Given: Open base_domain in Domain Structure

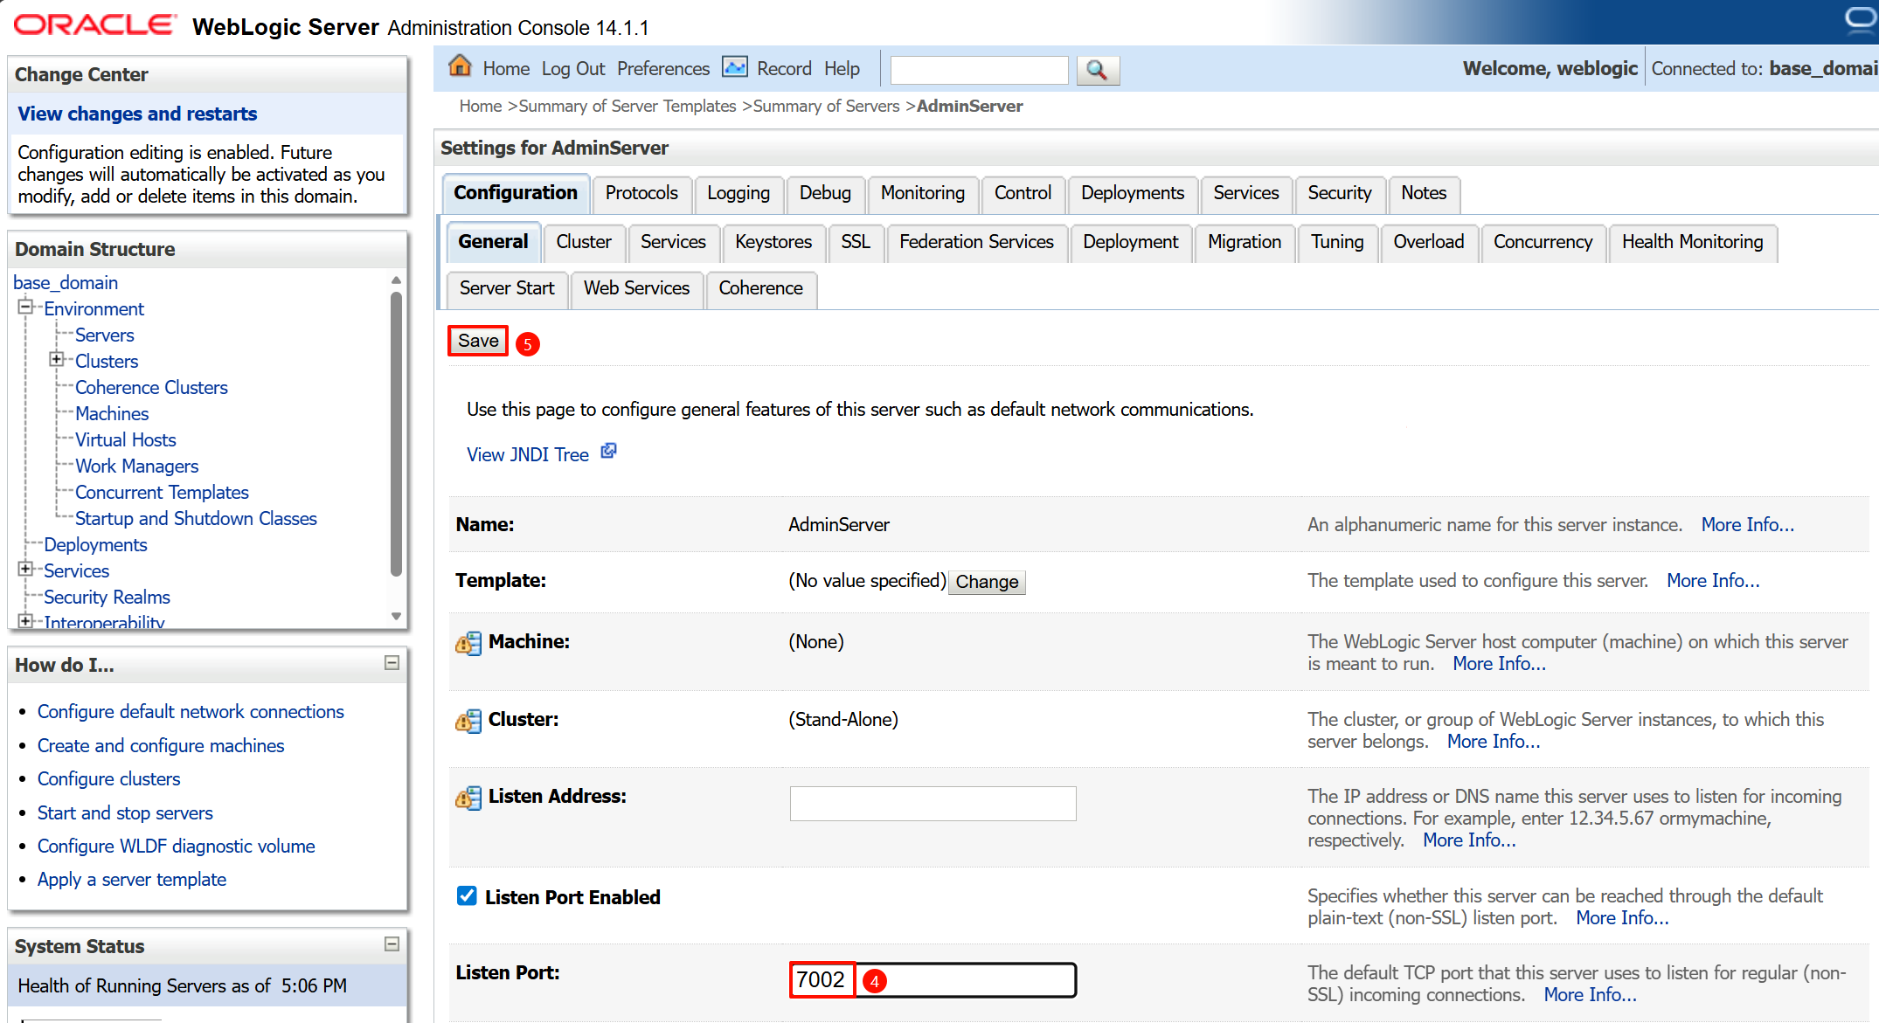Looking at the screenshot, I should (66, 283).
